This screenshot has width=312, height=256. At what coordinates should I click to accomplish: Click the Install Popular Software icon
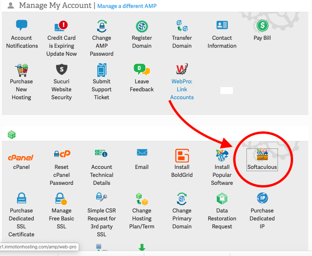(x=222, y=156)
